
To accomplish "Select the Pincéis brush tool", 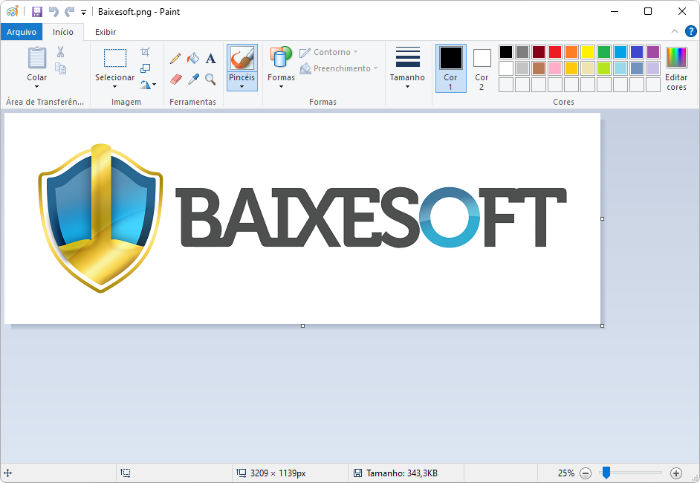I will pyautogui.click(x=242, y=58).
